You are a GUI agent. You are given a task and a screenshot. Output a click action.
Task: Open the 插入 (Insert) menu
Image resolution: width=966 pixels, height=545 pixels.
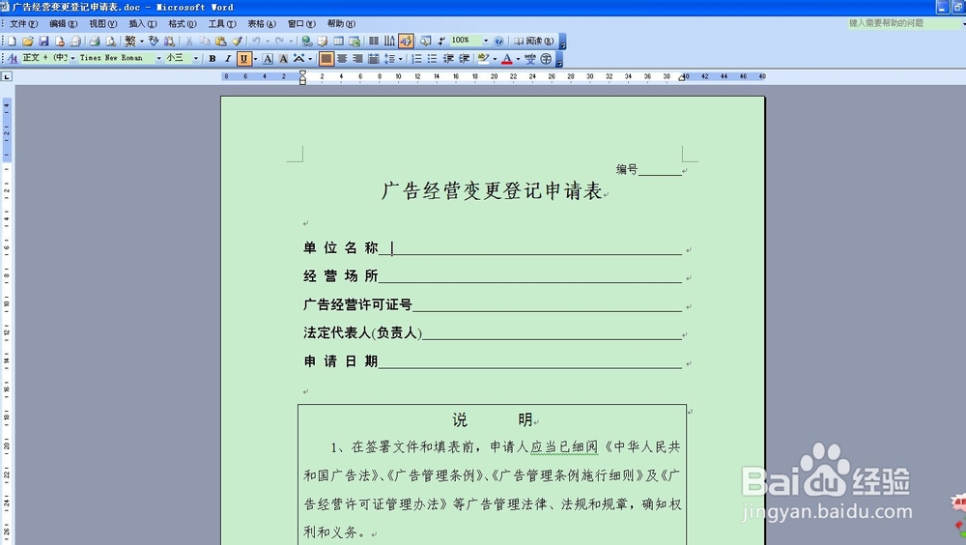pyautogui.click(x=142, y=23)
